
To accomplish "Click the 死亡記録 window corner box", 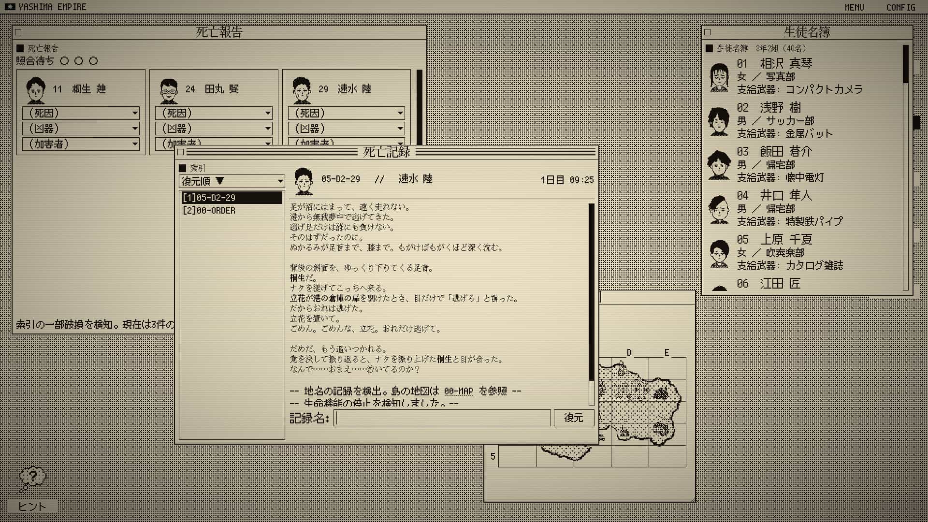I will 181,152.
